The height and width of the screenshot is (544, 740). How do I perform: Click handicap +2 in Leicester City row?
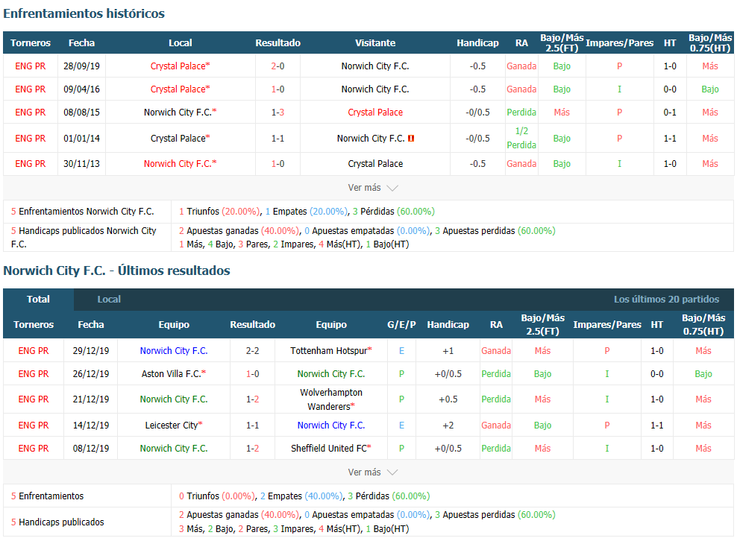click(448, 426)
